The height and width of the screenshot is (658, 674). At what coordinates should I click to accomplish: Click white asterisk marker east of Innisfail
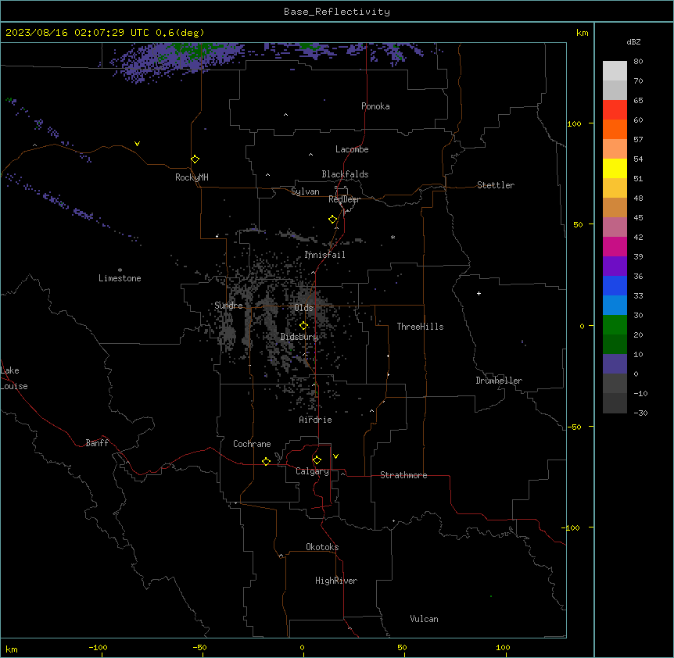click(393, 237)
